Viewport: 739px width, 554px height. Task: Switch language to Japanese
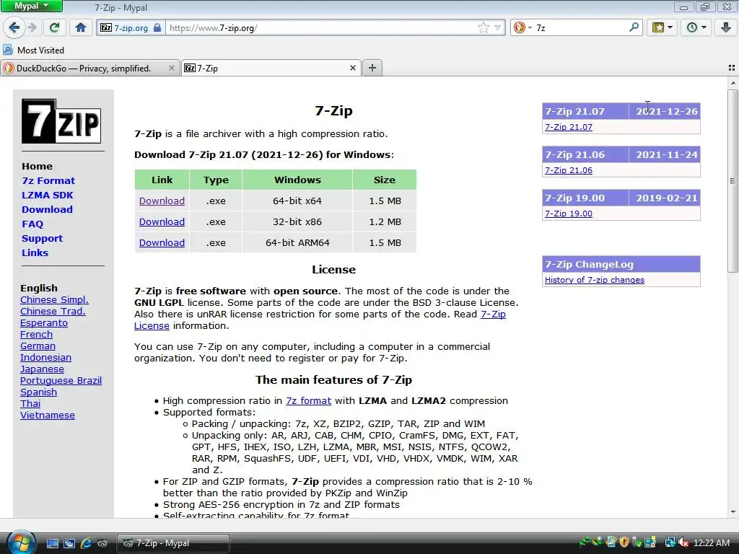[x=42, y=369]
